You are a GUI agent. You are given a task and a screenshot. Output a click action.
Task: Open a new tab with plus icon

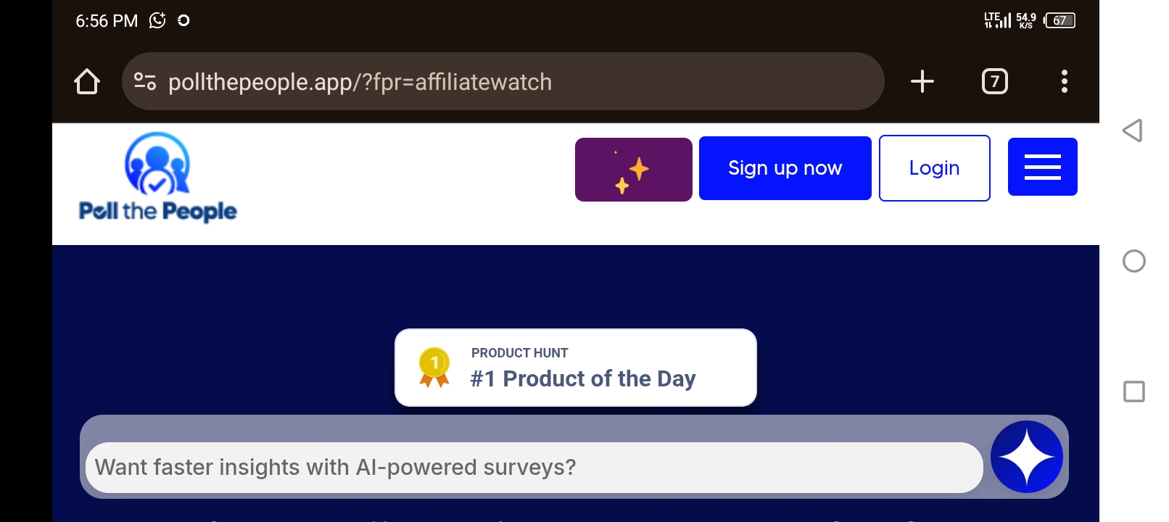pos(922,81)
